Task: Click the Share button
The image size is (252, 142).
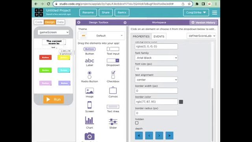Action: coord(106,12)
